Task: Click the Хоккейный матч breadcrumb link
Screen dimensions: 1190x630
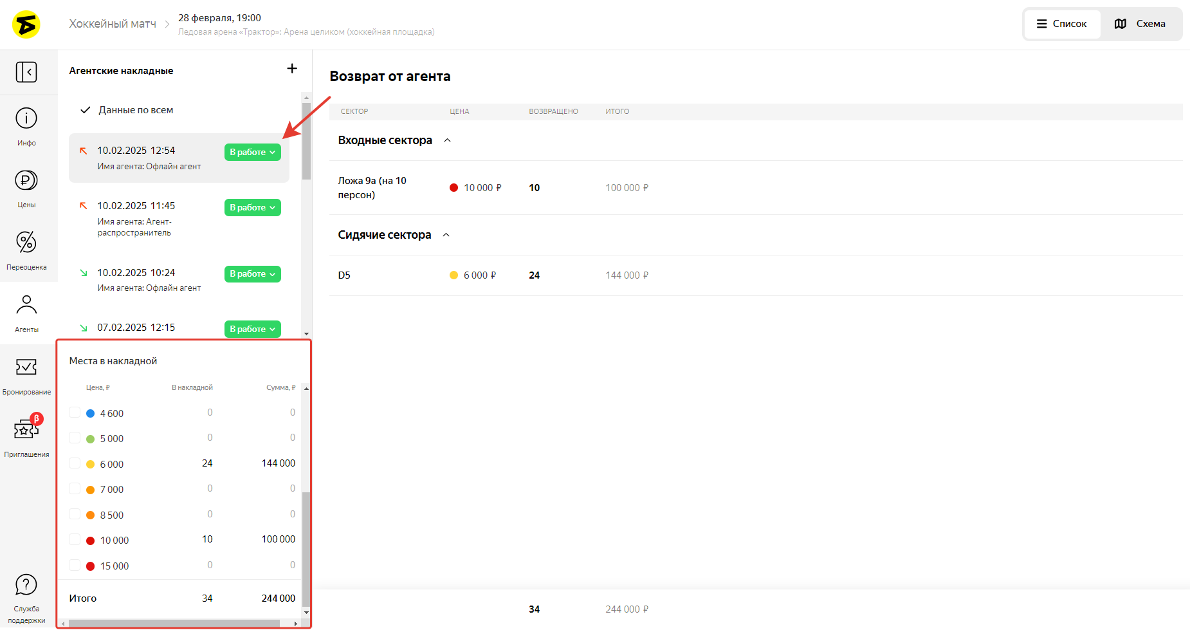Action: 113,24
